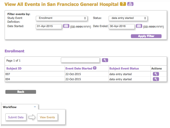Sort by Subject Event Status header

[124, 68]
